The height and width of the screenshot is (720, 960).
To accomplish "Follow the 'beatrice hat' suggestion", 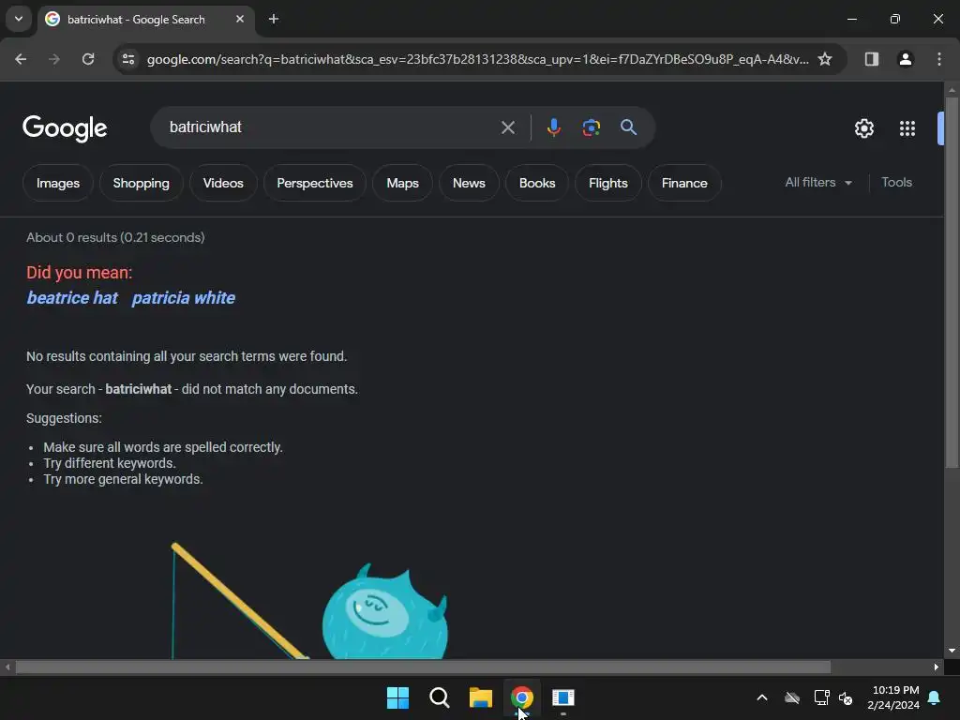I will click(72, 298).
